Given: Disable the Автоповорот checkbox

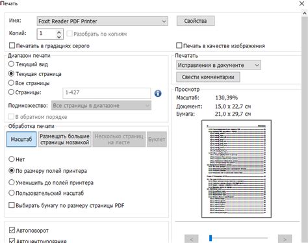Looking at the screenshot, I should point(12,230).
